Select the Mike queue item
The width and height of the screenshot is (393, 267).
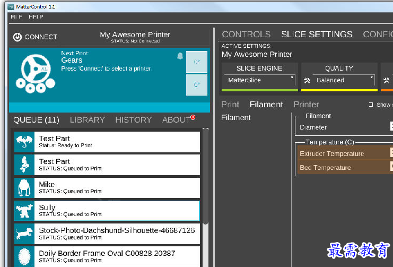pos(107,188)
